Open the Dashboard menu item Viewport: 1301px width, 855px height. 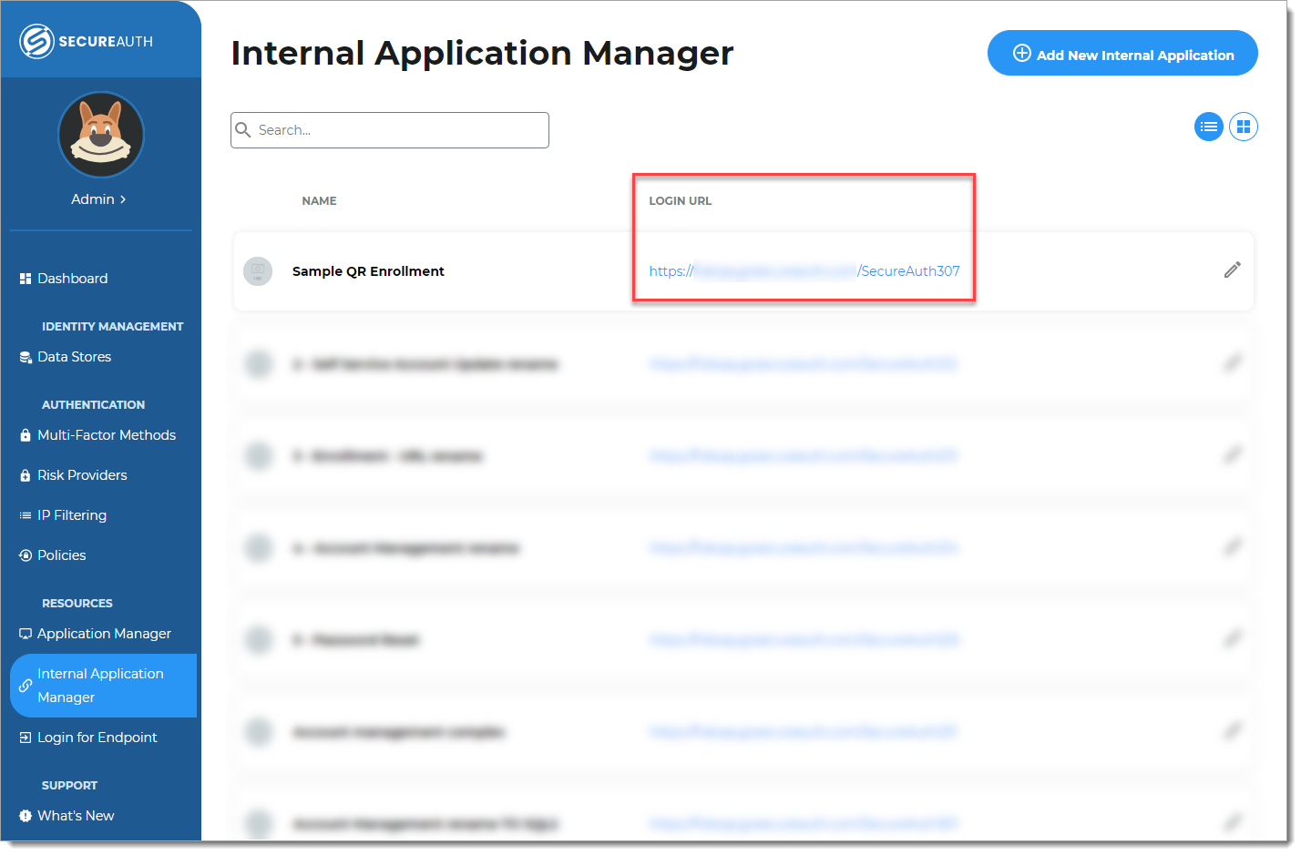click(72, 279)
